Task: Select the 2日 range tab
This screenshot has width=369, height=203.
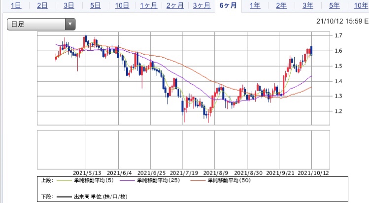Action: (x=42, y=5)
